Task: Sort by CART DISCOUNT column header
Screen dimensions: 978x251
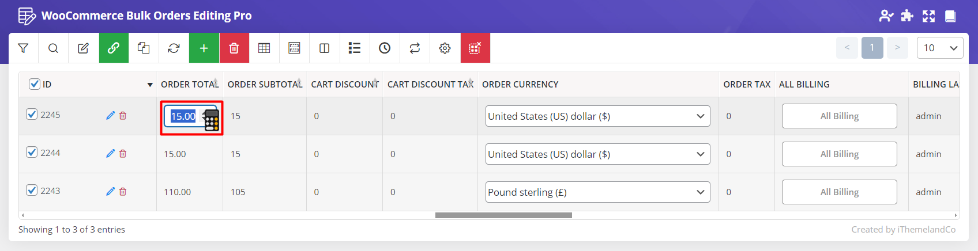Action: (344, 85)
